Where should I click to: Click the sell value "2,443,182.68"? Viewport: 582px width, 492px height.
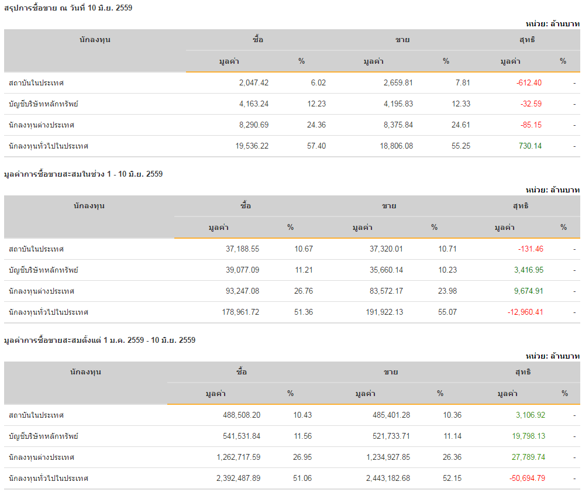(x=388, y=479)
